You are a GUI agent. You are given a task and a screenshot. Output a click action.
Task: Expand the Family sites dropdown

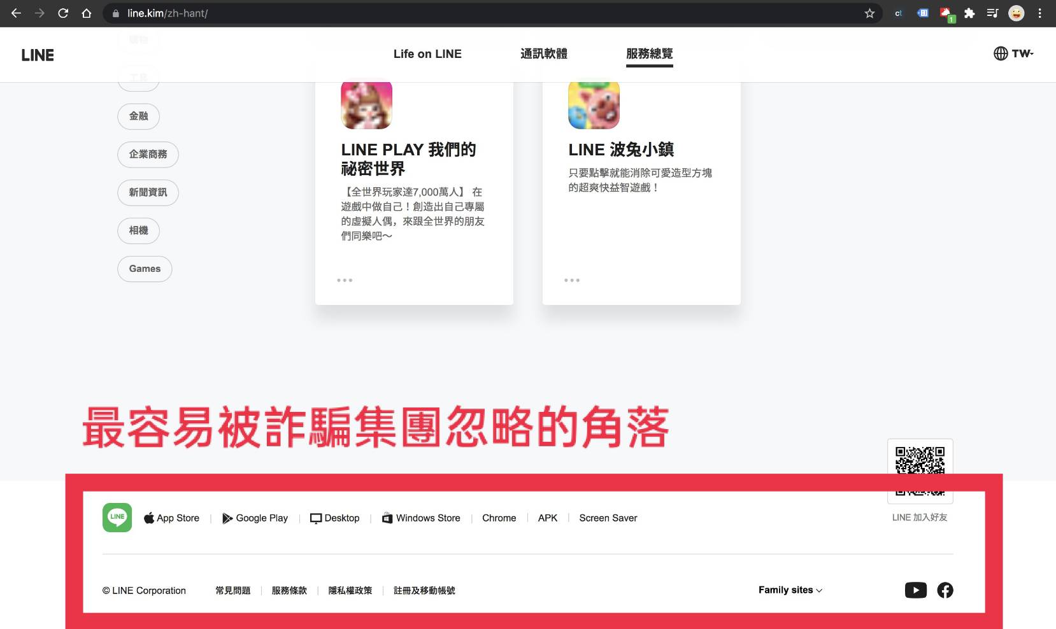[790, 590]
